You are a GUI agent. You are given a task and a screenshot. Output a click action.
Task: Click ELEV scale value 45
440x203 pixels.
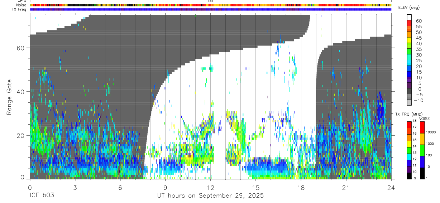point(419,38)
